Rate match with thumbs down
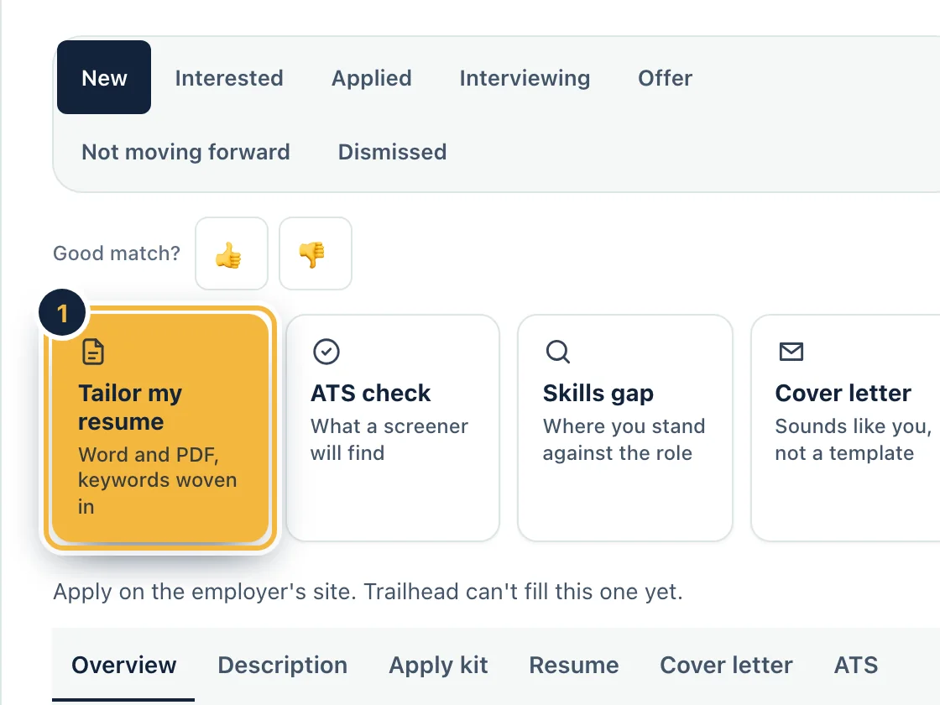 [316, 253]
